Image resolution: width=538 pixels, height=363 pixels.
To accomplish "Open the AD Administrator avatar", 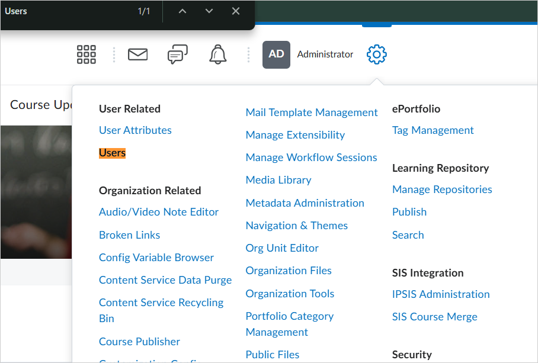I will (x=276, y=54).
